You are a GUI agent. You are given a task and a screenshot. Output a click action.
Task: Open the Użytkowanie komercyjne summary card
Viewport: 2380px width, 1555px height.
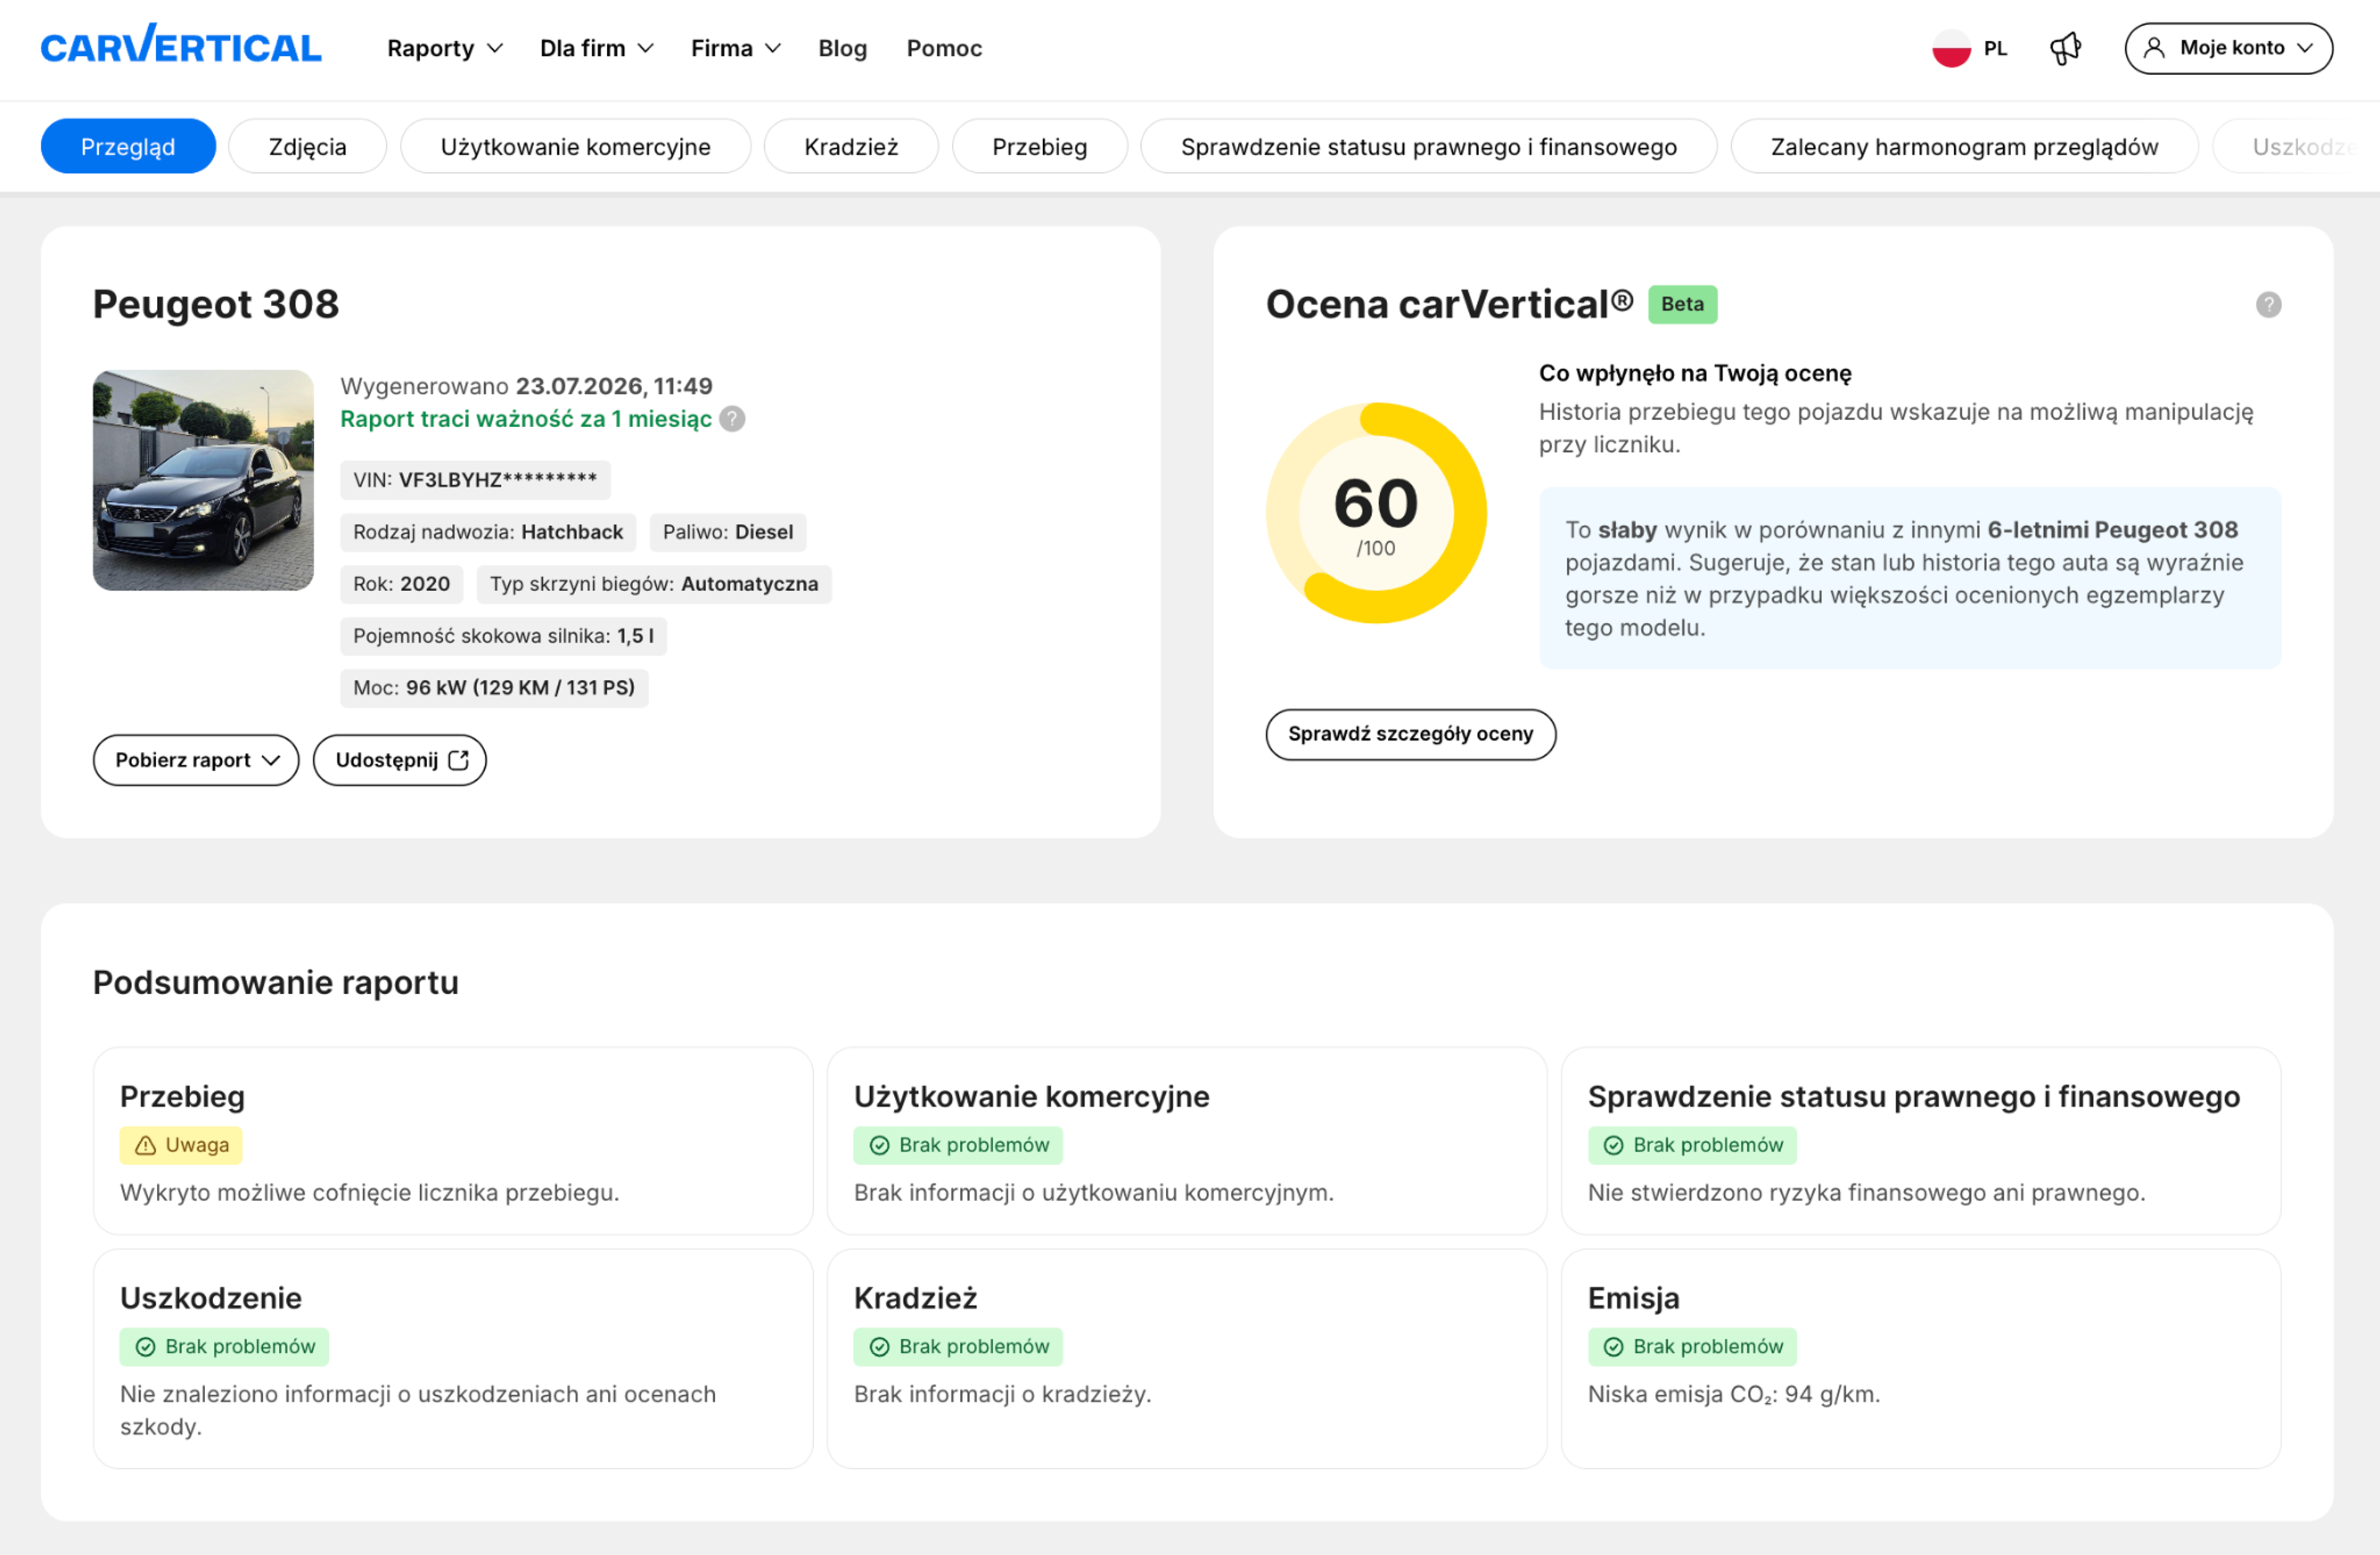pos(1187,1141)
